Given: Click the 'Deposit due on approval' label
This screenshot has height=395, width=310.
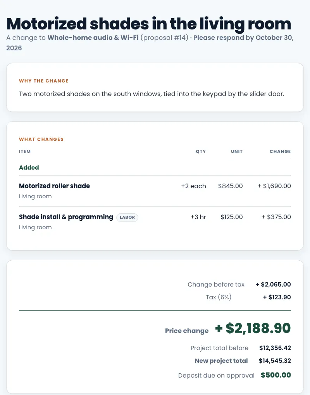Looking at the screenshot, I should pos(216,375).
